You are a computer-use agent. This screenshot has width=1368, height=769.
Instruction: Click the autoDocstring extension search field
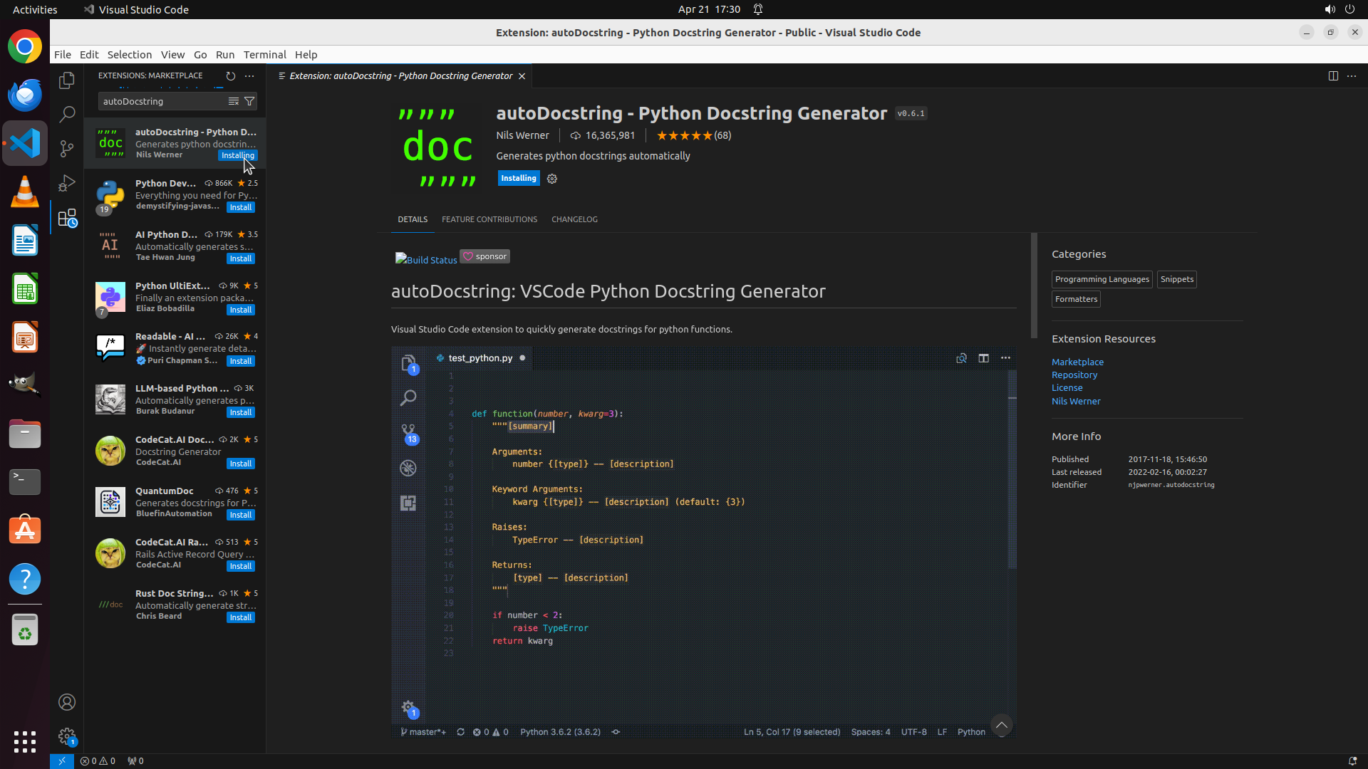pyautogui.click(x=162, y=101)
